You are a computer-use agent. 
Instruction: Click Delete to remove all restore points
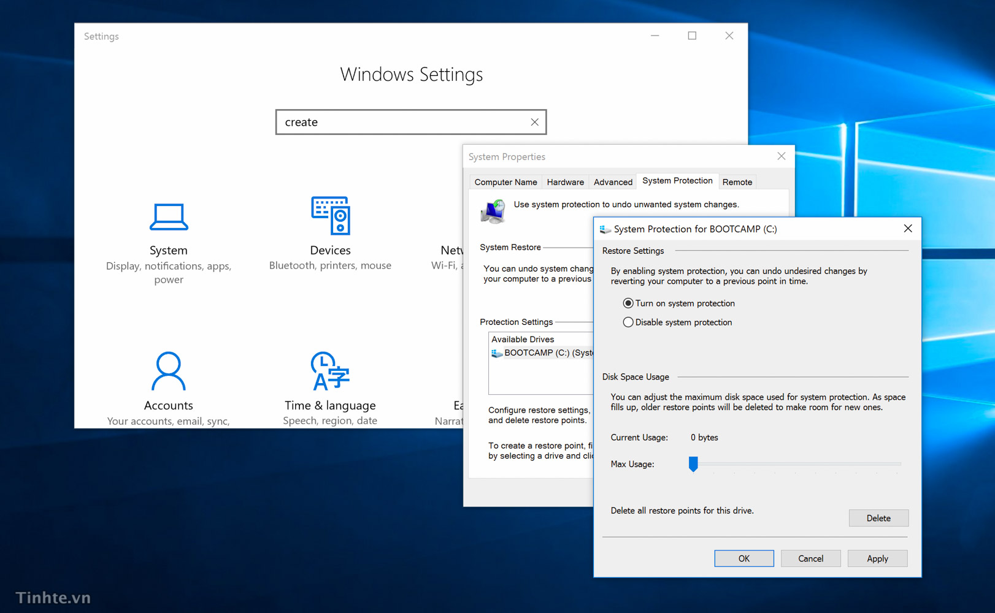point(878,518)
